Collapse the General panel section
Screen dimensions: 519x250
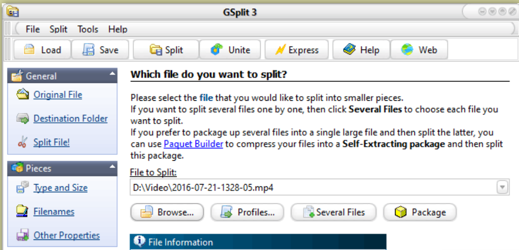(112, 74)
